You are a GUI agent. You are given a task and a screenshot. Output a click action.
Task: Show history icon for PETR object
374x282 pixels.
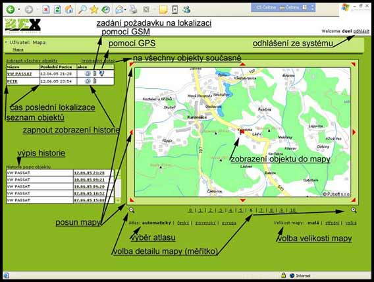tap(88, 81)
